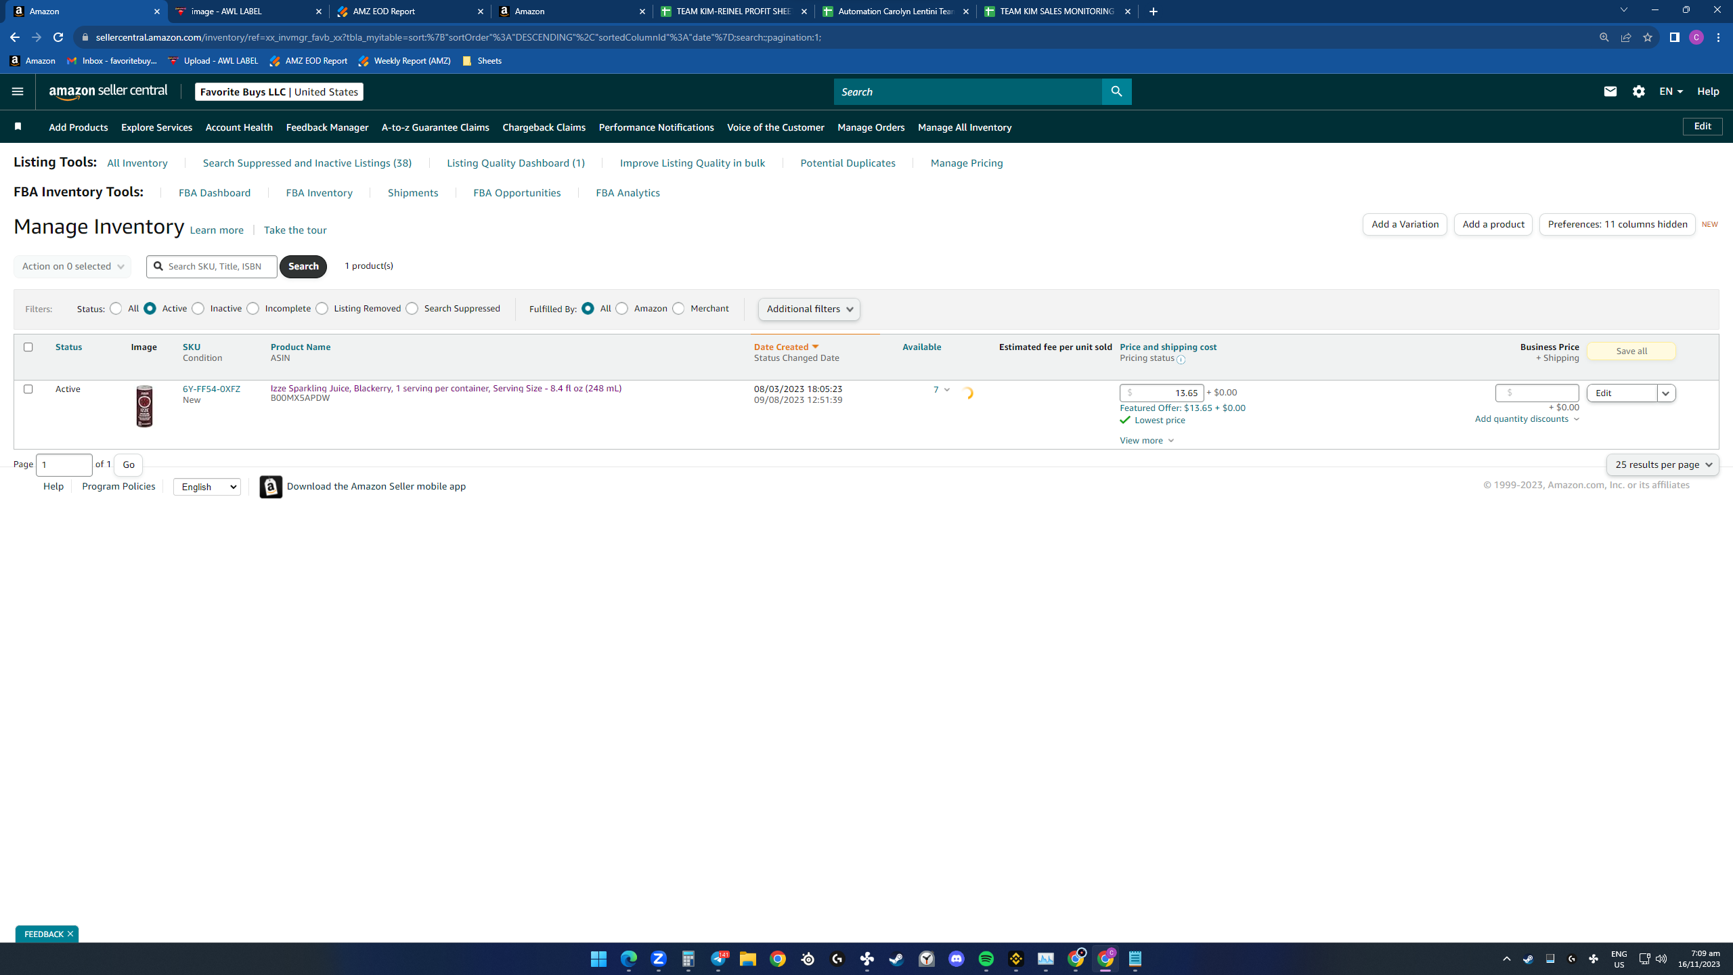Tick the checkbox for SKU 6Y-FF54-0XFZ row
This screenshot has height=975, width=1733.
click(x=28, y=389)
